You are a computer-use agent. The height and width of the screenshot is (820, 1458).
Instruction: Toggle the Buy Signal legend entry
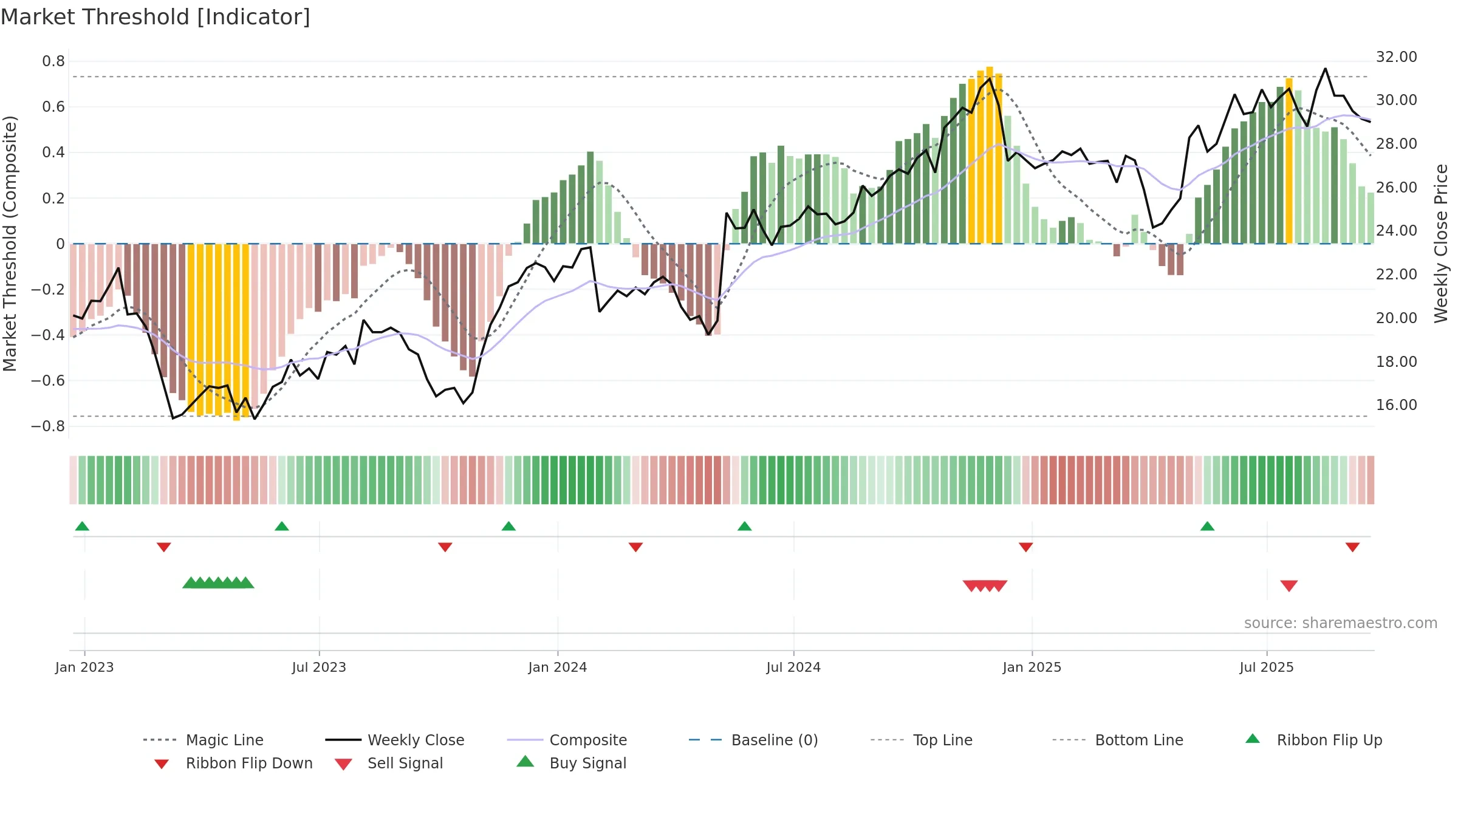click(x=571, y=763)
